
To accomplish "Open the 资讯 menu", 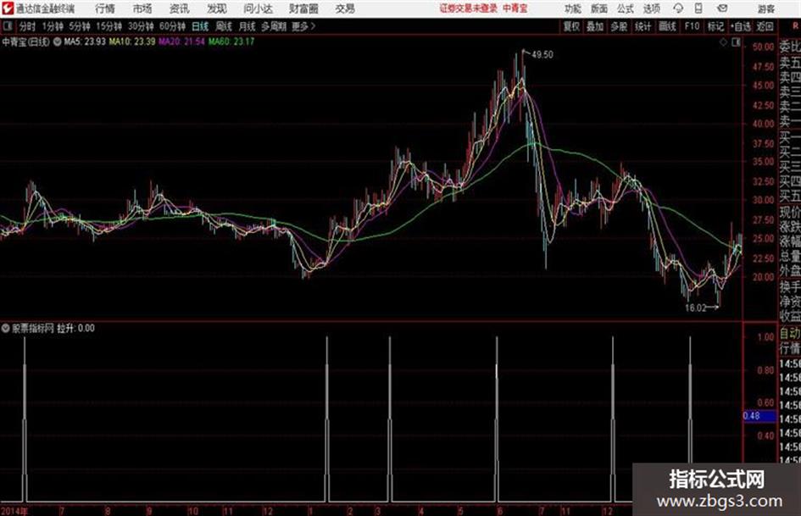I will 180,8.
